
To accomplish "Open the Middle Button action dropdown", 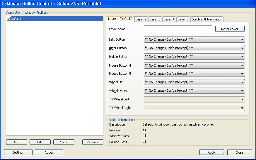I will [194, 56].
